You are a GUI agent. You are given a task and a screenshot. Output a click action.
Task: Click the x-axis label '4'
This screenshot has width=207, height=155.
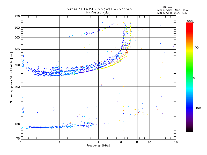coord(98,142)
